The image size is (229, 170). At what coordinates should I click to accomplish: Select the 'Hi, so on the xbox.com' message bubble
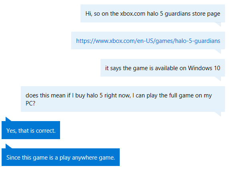(153, 14)
